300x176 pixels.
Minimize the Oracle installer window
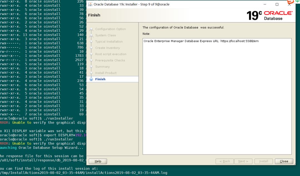(x=265, y=4)
